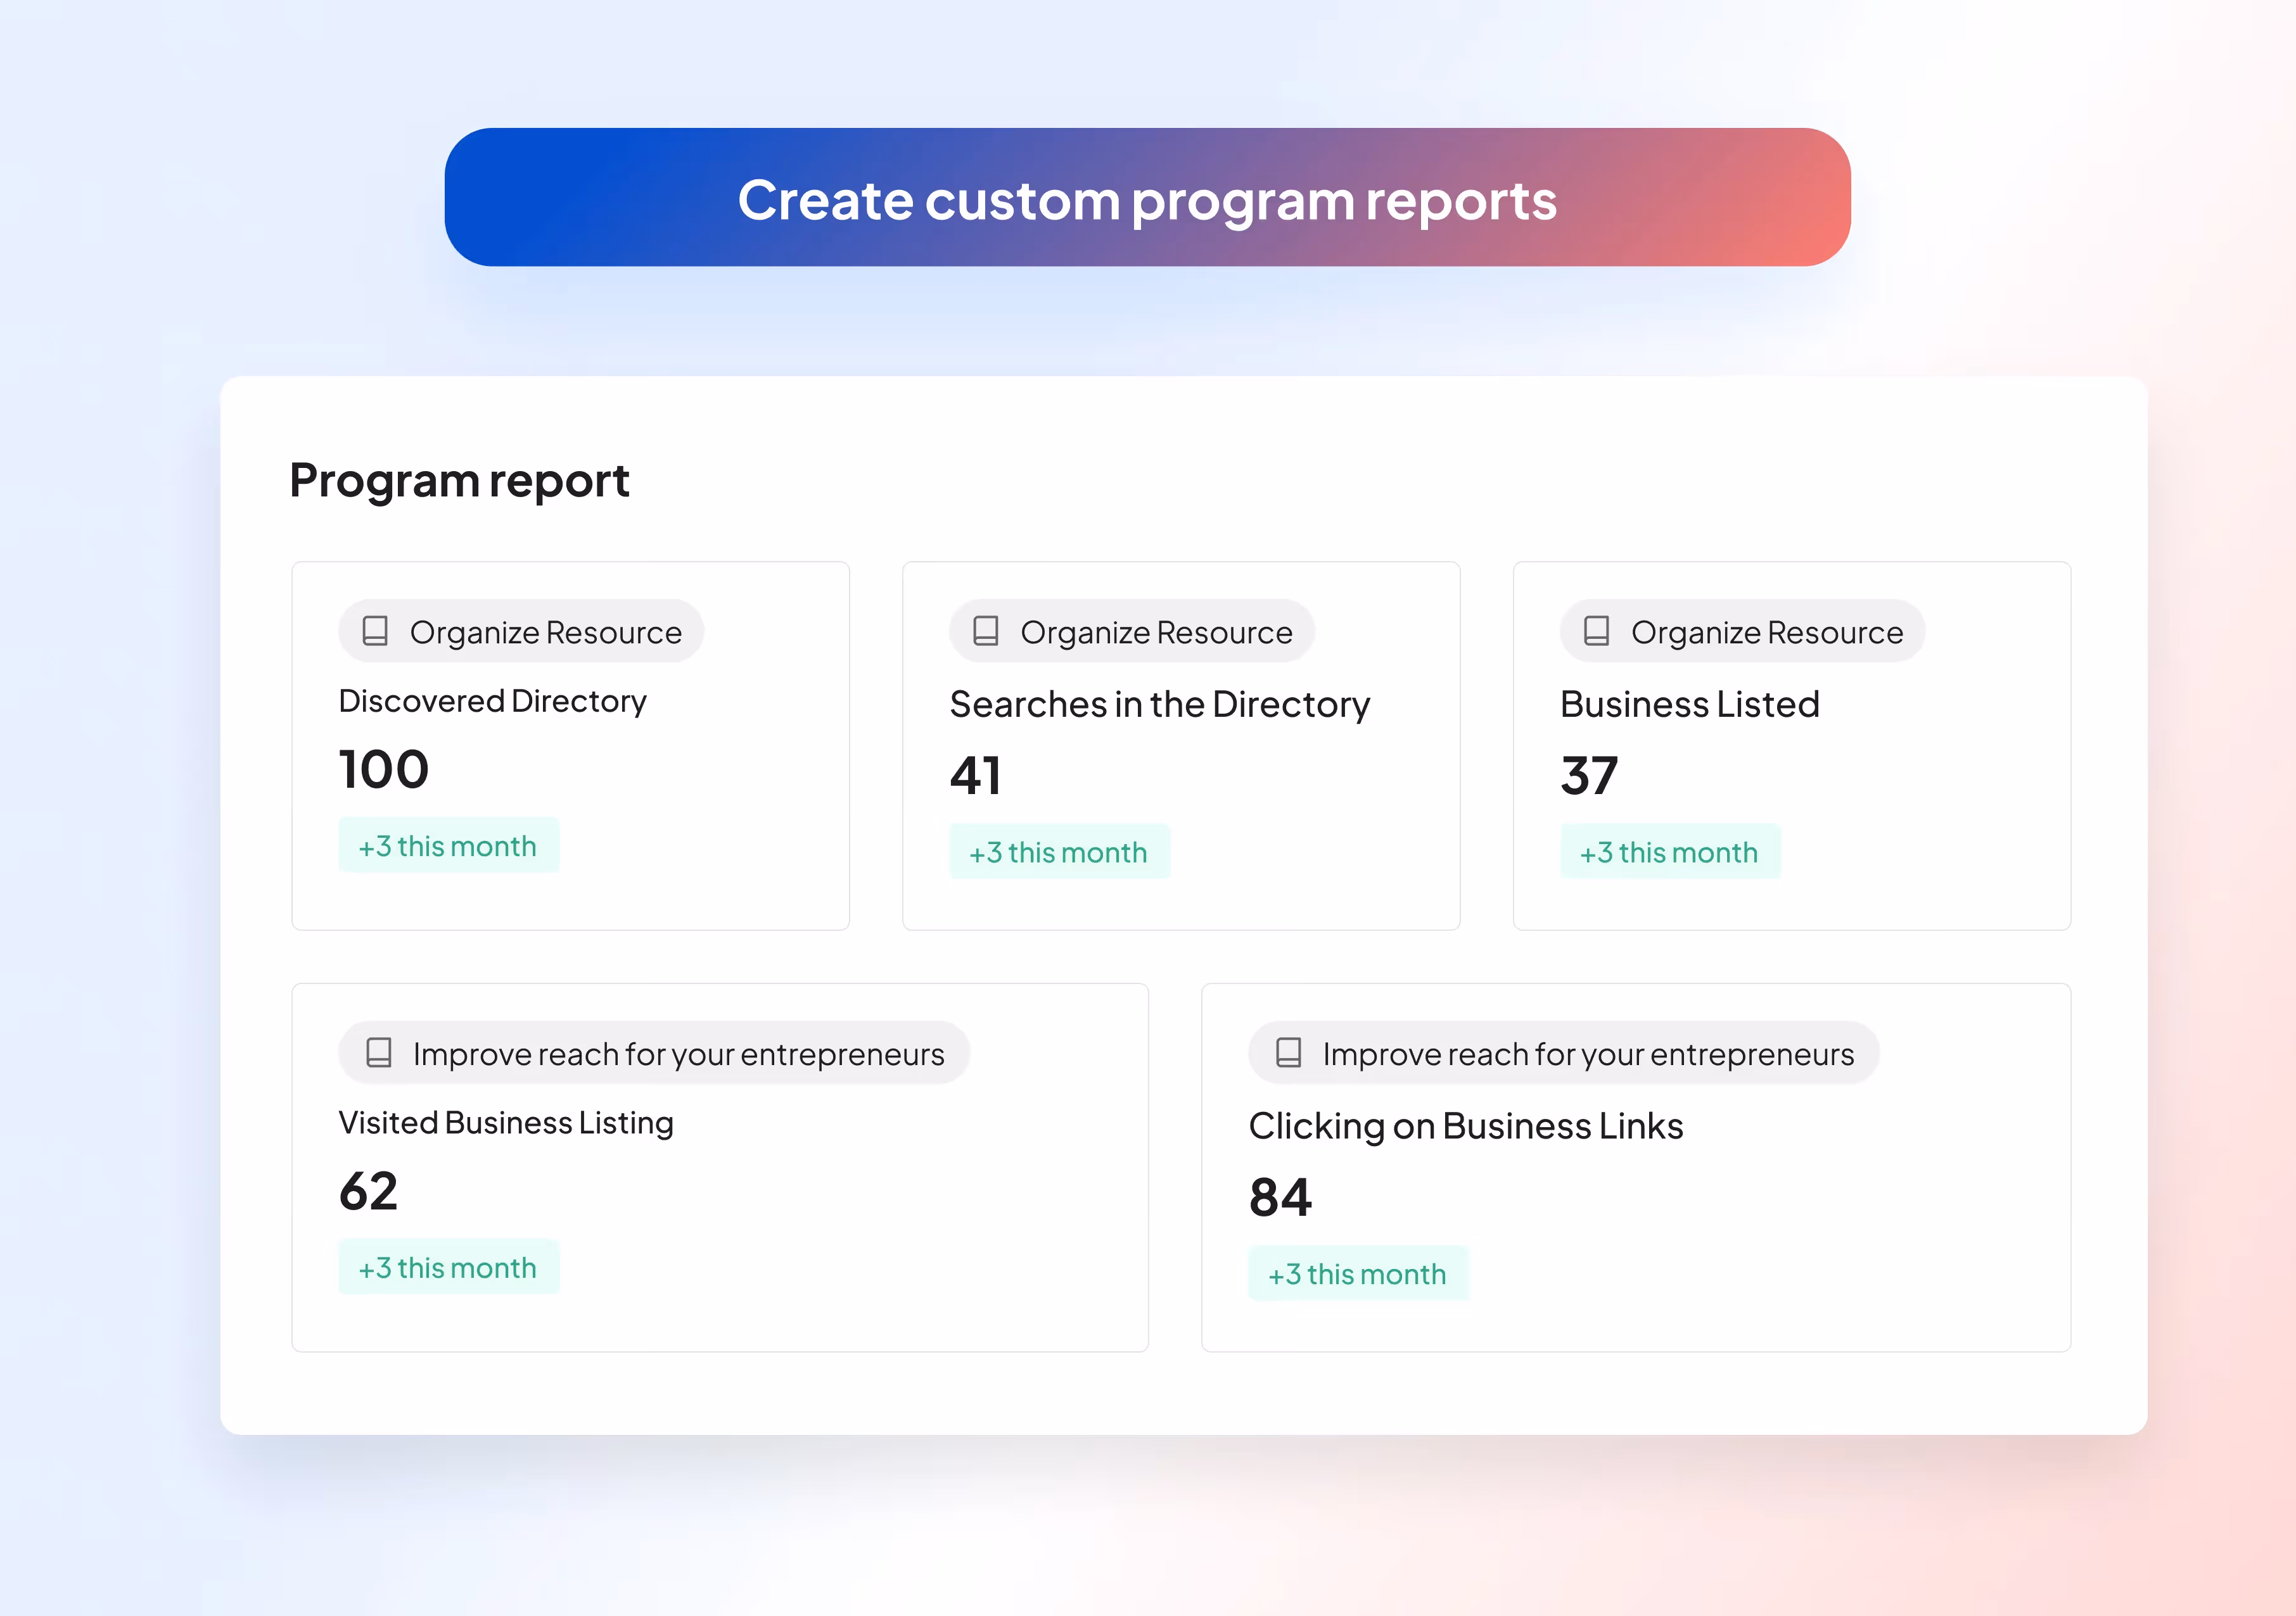
Task: Click book icon in Discovered Directory card
Action: [375, 631]
